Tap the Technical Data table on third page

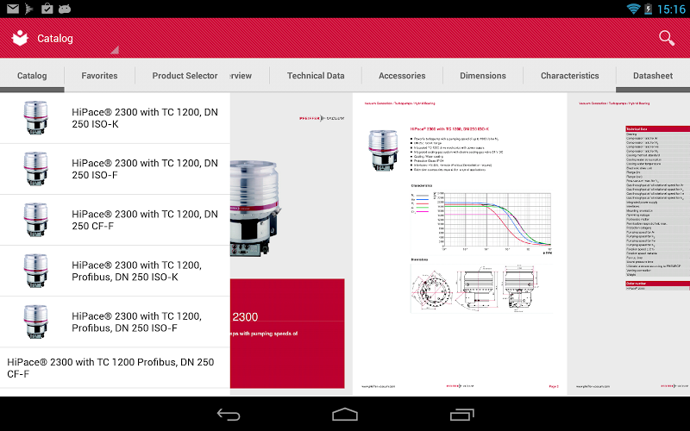pos(658,202)
